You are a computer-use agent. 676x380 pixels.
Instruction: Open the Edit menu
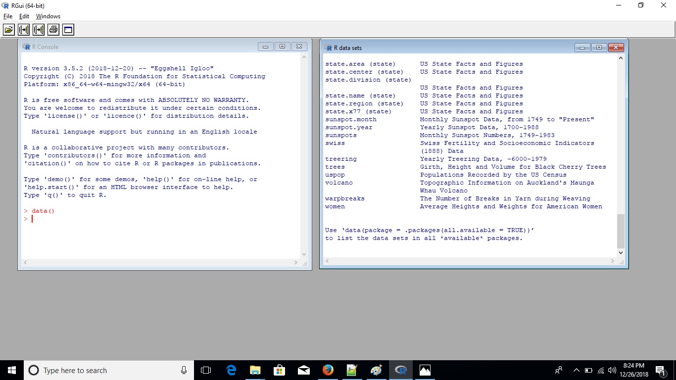[24, 16]
